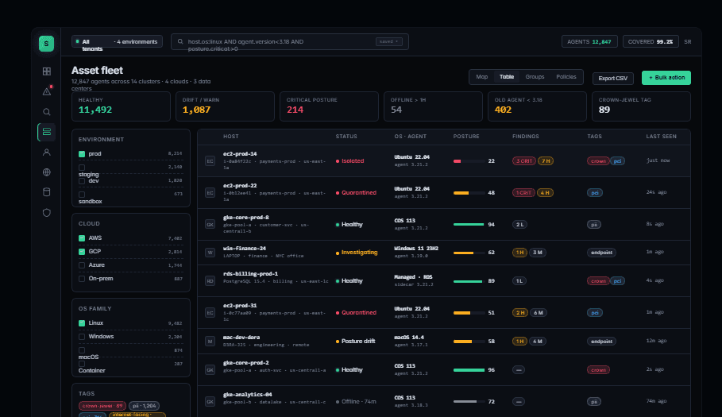
Task: Select the Drift / Warn 1,087 card
Action: (225, 106)
